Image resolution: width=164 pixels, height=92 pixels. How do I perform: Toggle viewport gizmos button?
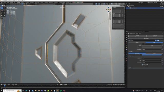(x=96, y=4)
